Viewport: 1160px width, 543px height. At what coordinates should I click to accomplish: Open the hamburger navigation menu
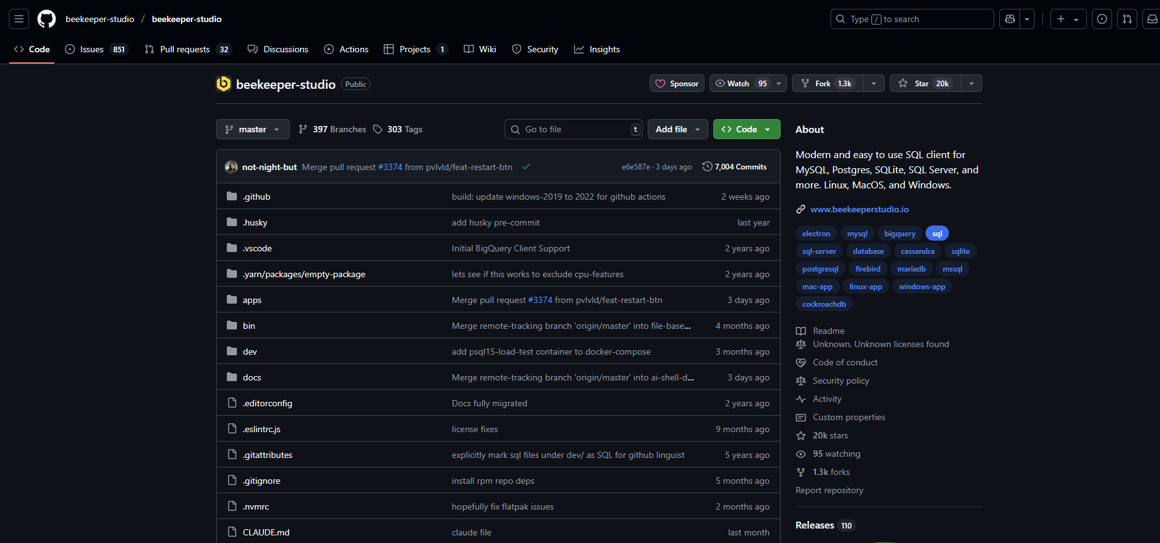click(x=19, y=19)
